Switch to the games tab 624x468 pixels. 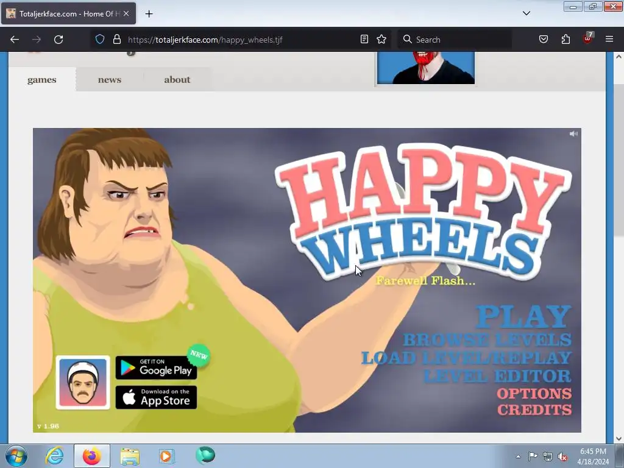pyautogui.click(x=42, y=80)
